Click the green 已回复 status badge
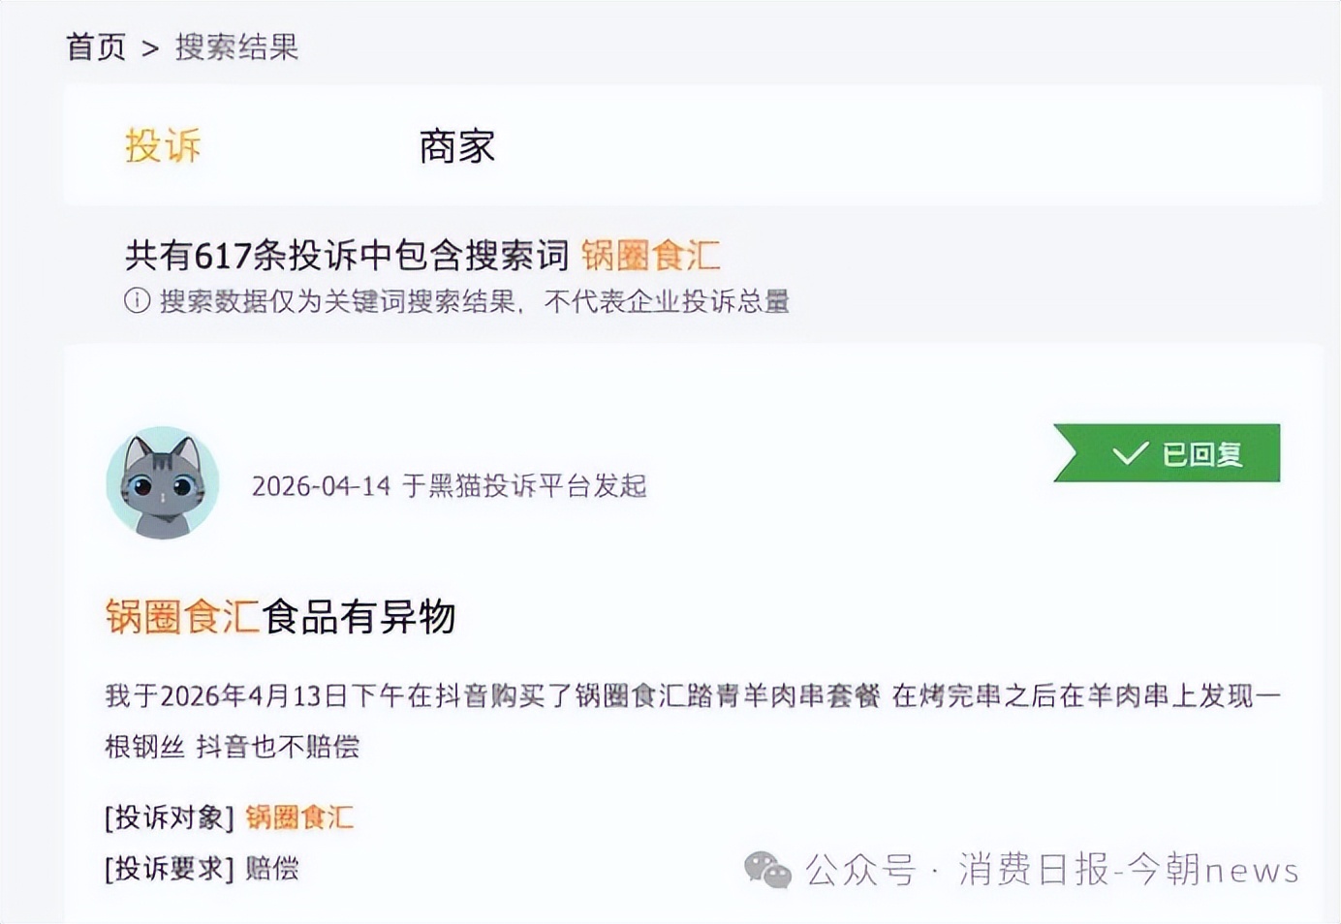1341x924 pixels. (1168, 453)
